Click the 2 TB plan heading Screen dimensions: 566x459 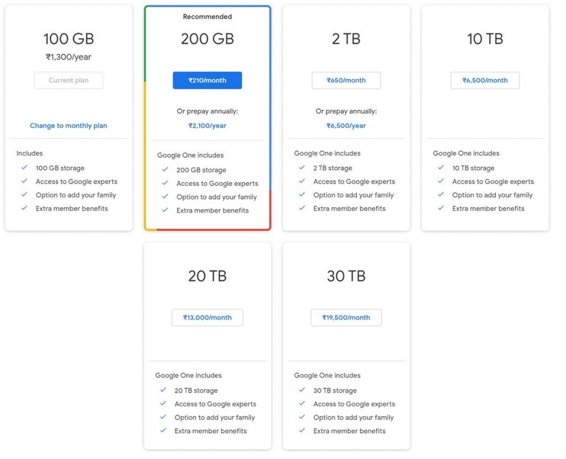pyautogui.click(x=346, y=39)
